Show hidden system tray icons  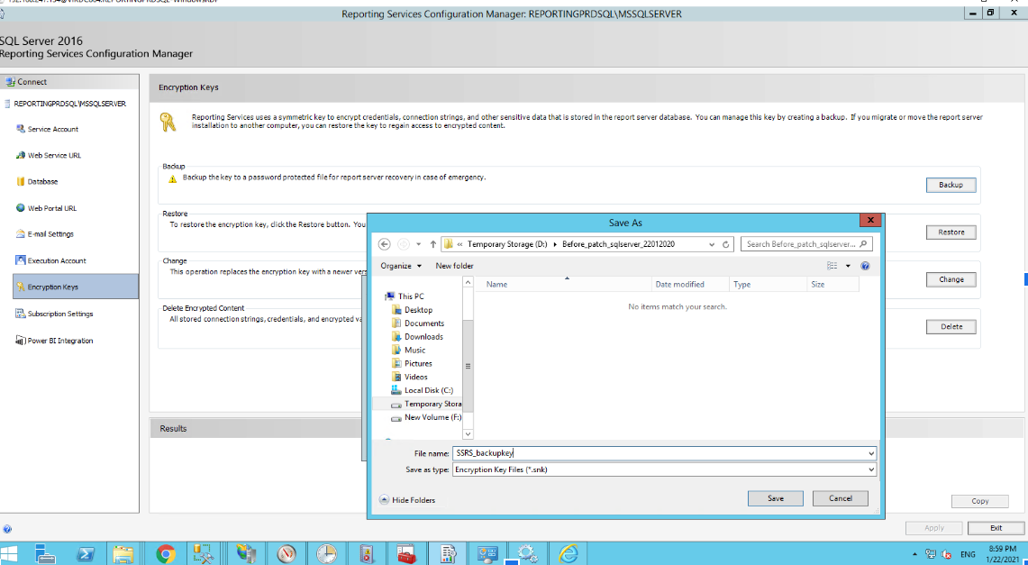tap(915, 554)
